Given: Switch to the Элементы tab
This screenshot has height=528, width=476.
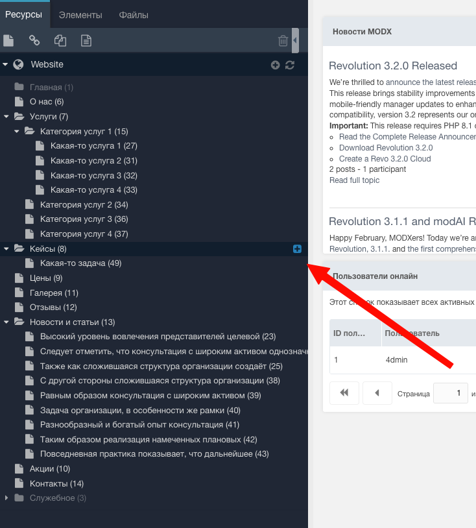Looking at the screenshot, I should pos(80,15).
